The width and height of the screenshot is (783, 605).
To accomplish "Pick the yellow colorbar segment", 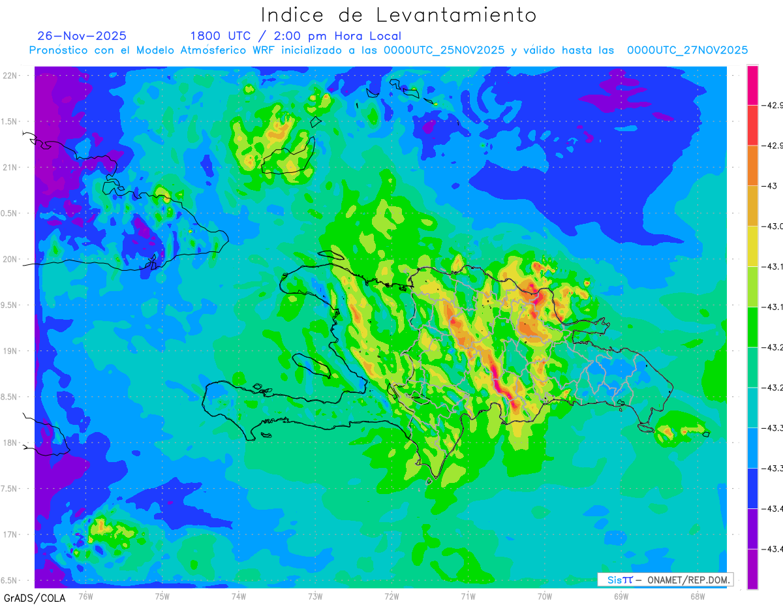I will pos(753,246).
